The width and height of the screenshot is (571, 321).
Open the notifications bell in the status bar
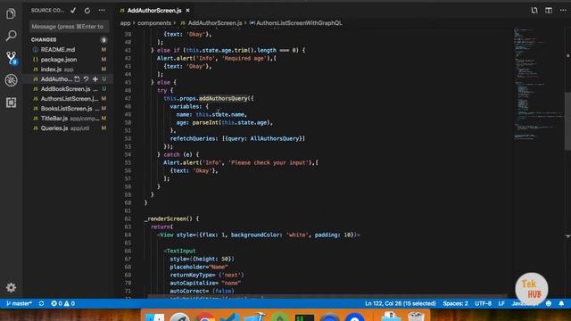[561, 303]
